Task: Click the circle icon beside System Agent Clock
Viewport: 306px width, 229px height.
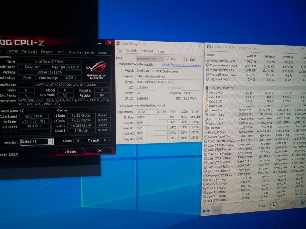Action: 206,137
